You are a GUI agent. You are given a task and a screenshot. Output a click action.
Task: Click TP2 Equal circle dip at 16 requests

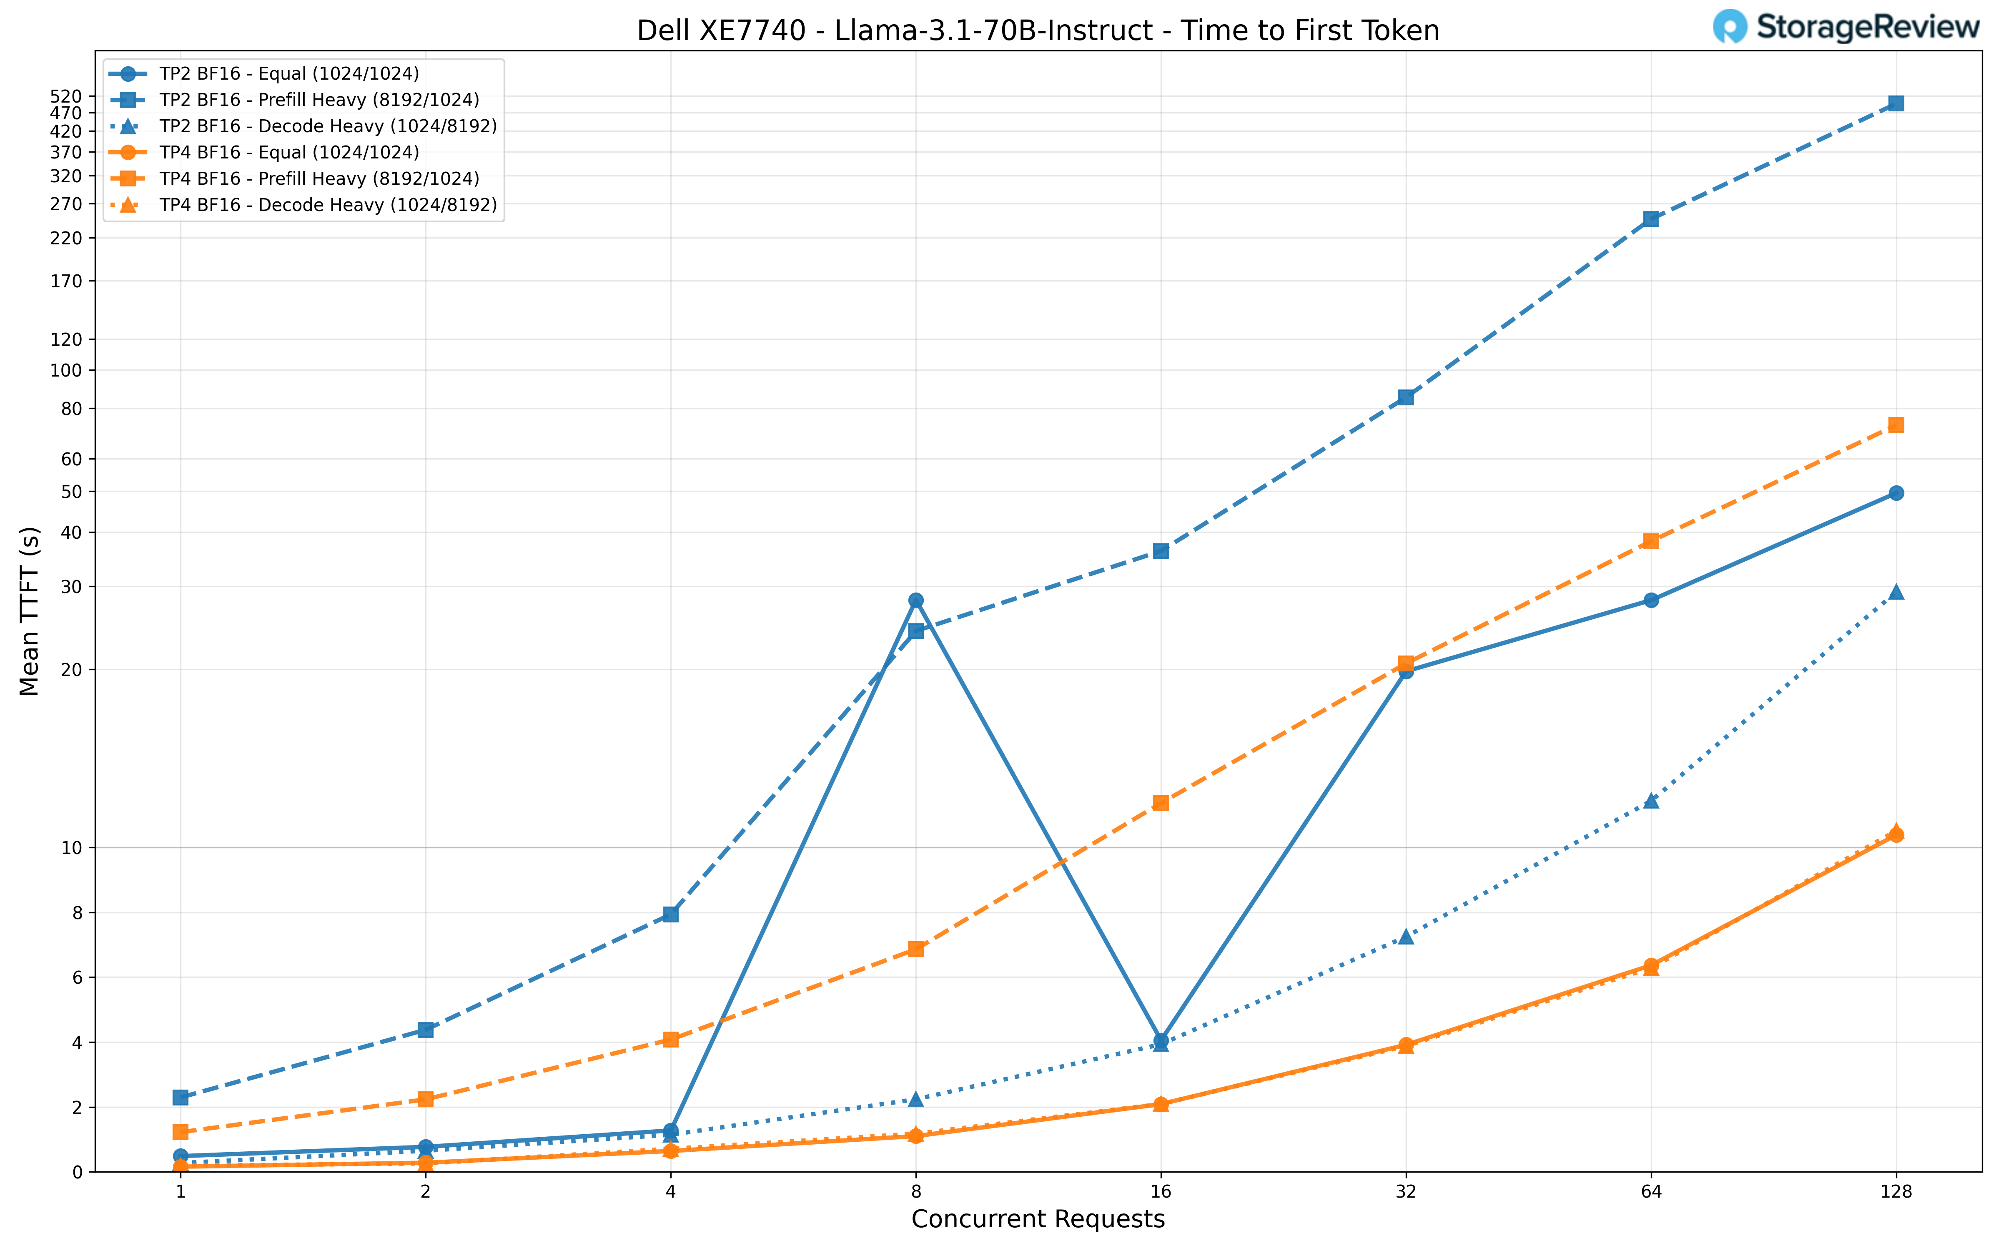tap(1161, 1041)
